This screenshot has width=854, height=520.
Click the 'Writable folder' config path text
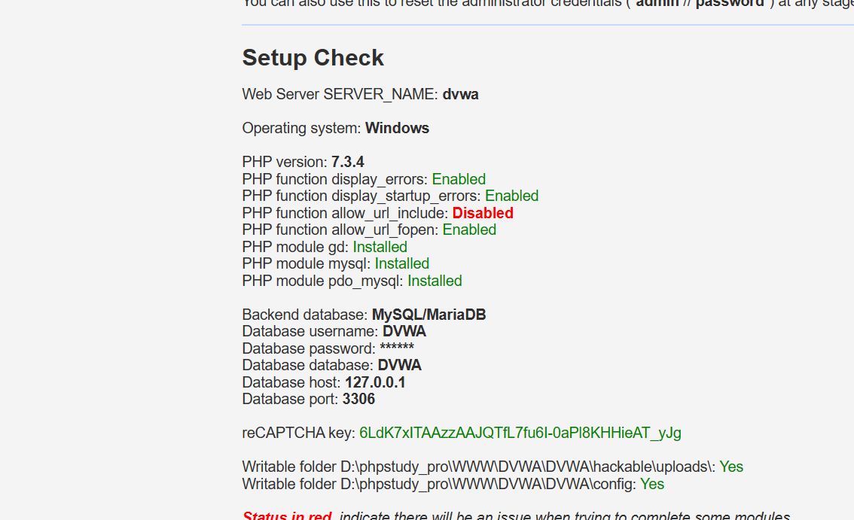click(x=439, y=484)
